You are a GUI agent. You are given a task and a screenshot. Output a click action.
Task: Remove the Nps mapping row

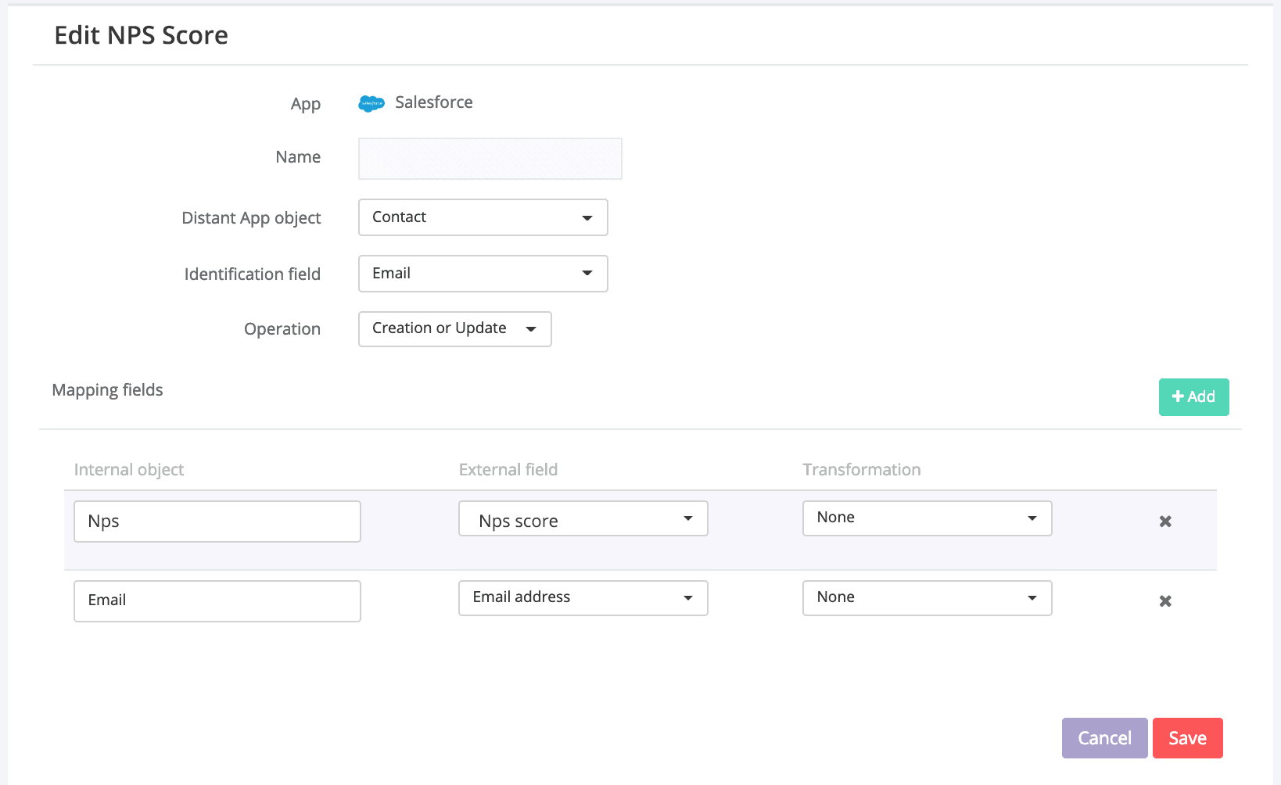pos(1165,522)
